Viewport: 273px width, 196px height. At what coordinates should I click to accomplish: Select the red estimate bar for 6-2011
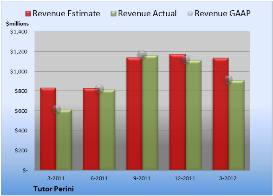91,129
